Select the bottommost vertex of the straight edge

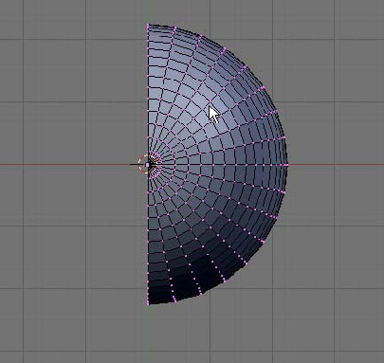[x=148, y=304]
